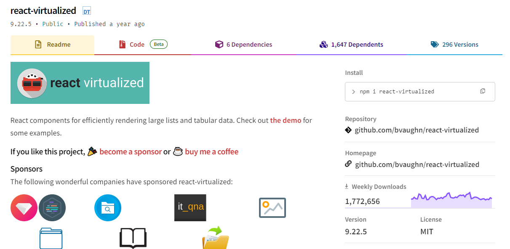View the 6 Dependencies tab

pos(243,45)
